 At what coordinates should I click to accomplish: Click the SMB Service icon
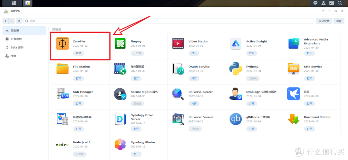[294, 69]
